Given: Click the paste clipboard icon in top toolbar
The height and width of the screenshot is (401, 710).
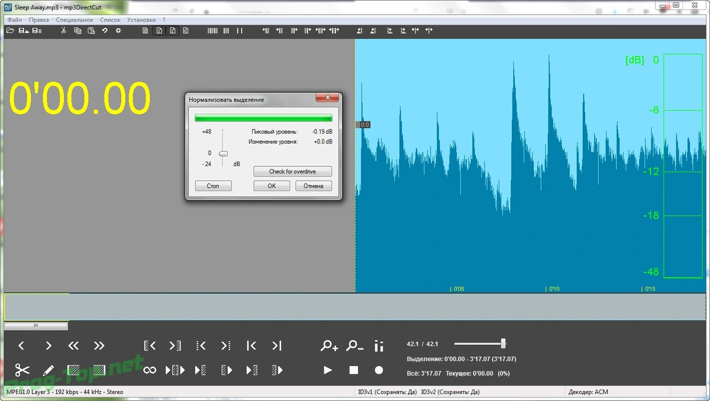Looking at the screenshot, I should (x=91, y=31).
